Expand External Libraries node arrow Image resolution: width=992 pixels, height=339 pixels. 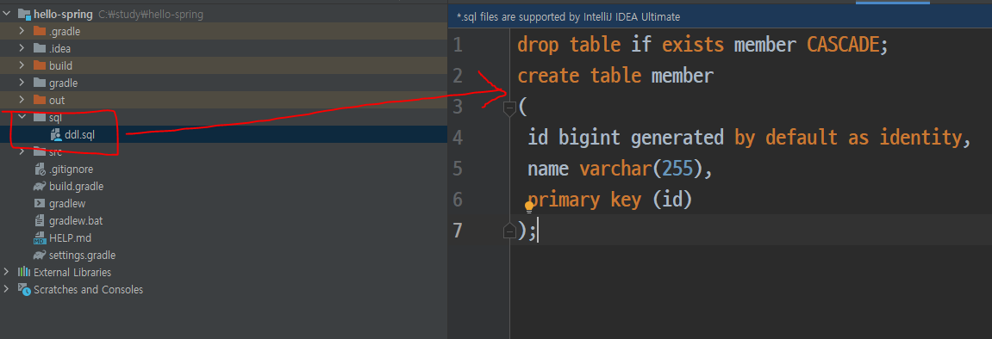[7, 272]
